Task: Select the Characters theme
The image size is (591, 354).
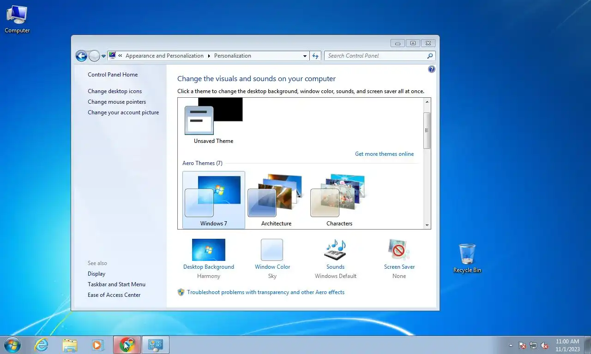Action: tap(339, 200)
